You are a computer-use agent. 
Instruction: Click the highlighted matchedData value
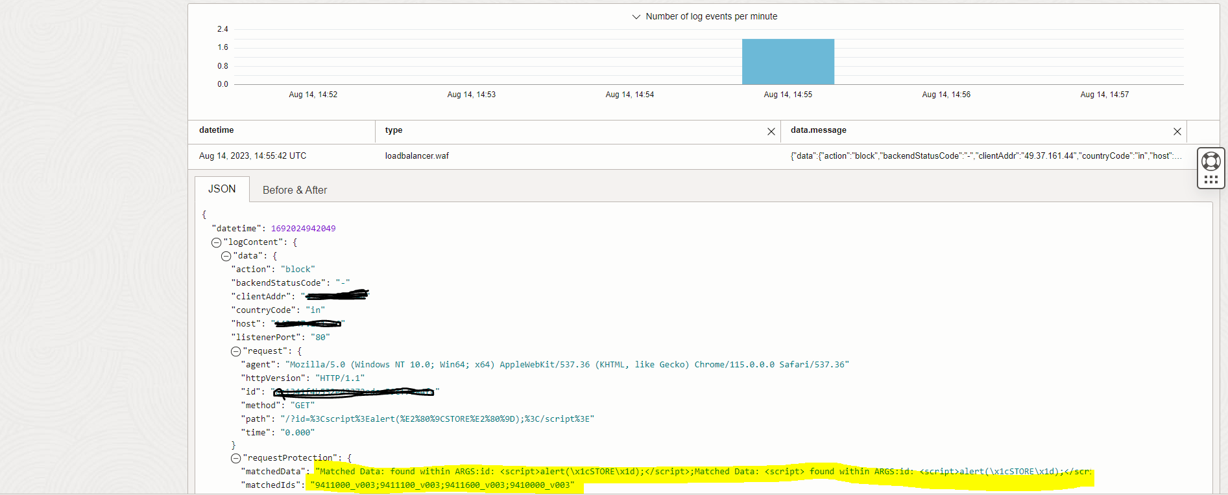(703, 472)
